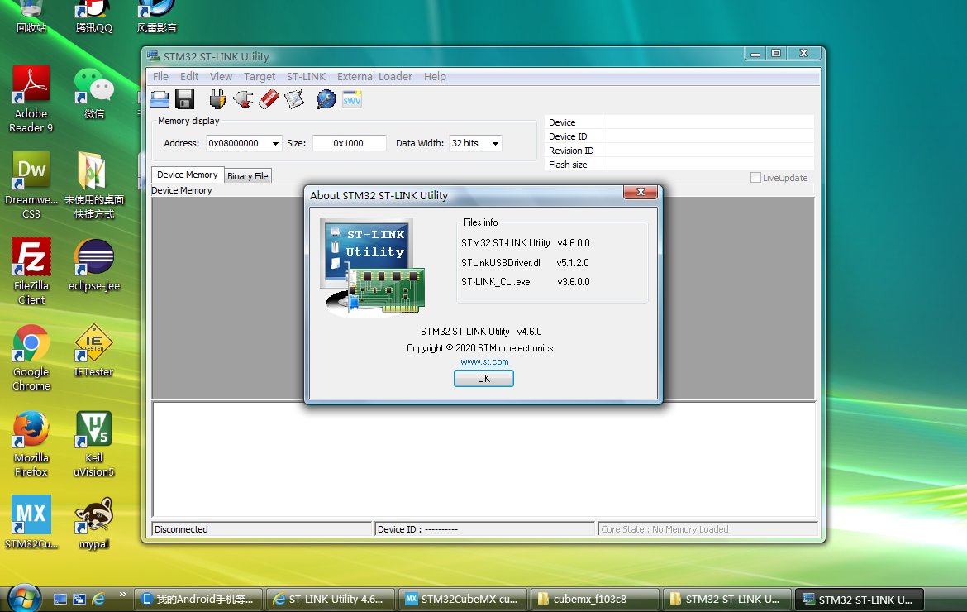Click the globe with wrench toolbar icon
The width and height of the screenshot is (967, 612).
(326, 99)
